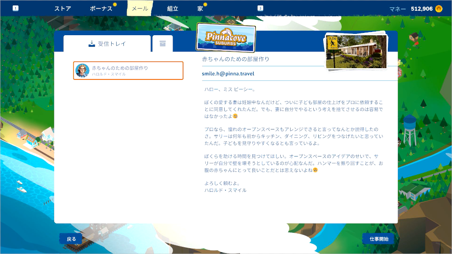Image resolution: width=452 pixels, height=254 pixels.
Task: Click Harold Smile's avatar portrait
Action: 82,70
